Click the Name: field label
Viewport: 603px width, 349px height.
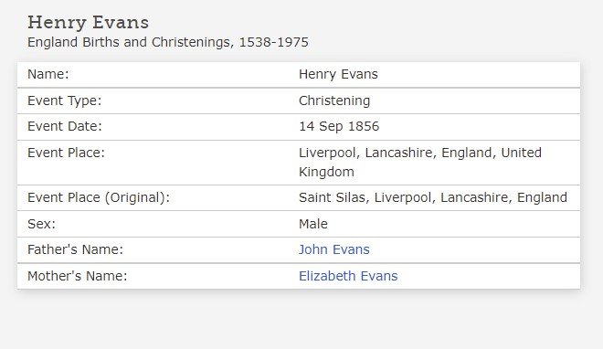[x=48, y=74]
